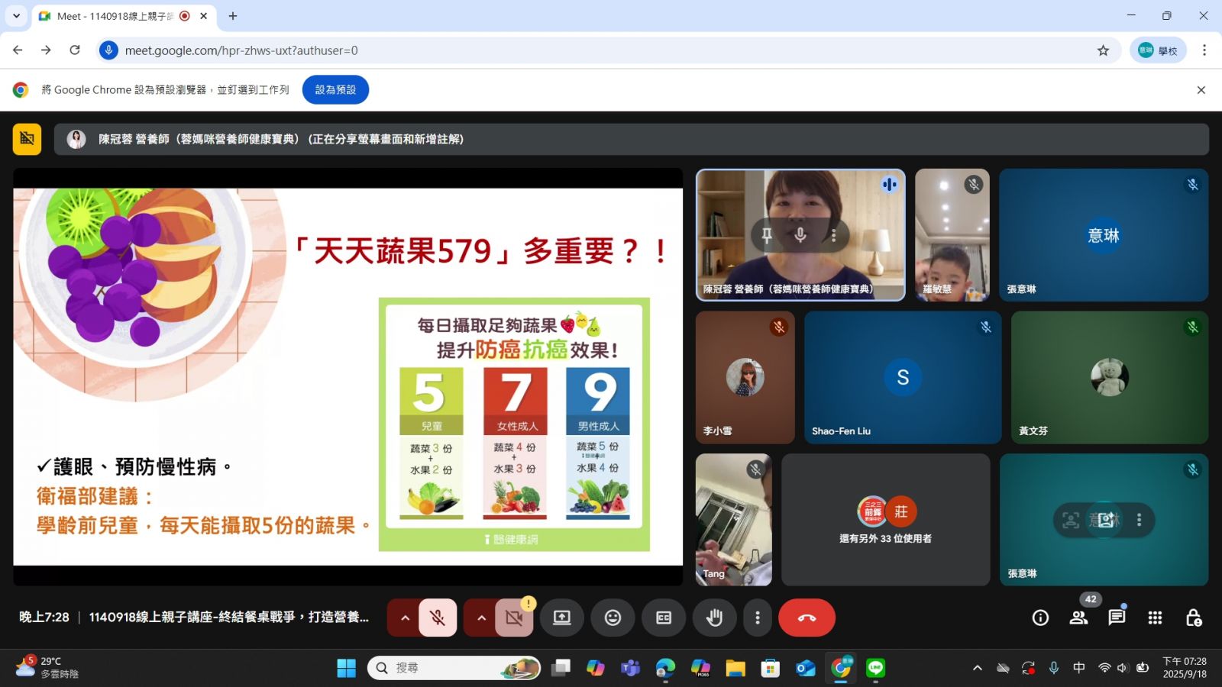
Task: Expand video settings arrow beside camera
Action: tap(481, 618)
